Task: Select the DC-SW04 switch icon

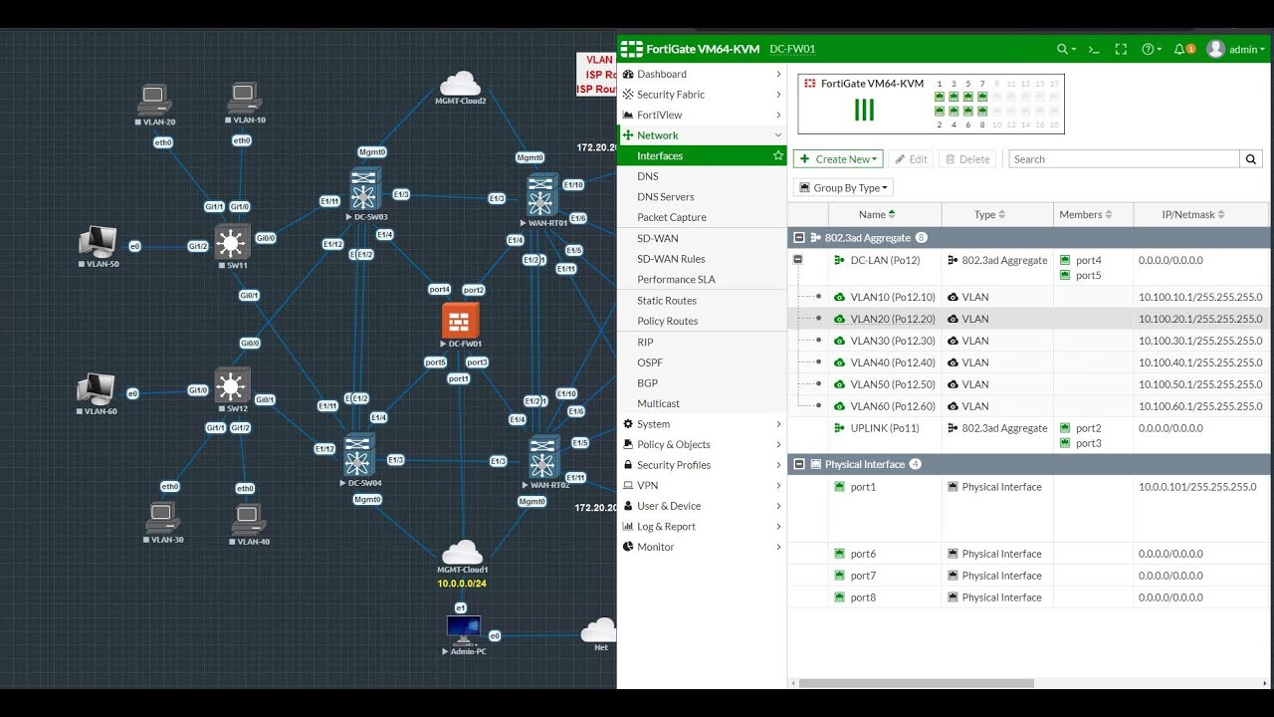Action: click(359, 456)
